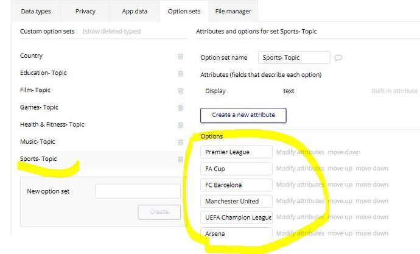Toggle show deleted types link

(111, 31)
